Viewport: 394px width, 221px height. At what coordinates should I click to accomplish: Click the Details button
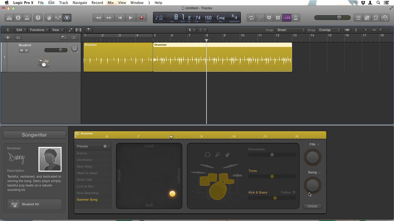pyautogui.click(x=312, y=206)
